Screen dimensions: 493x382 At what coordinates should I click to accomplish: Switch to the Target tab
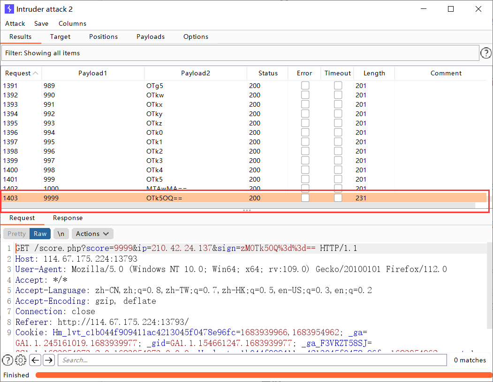click(60, 37)
